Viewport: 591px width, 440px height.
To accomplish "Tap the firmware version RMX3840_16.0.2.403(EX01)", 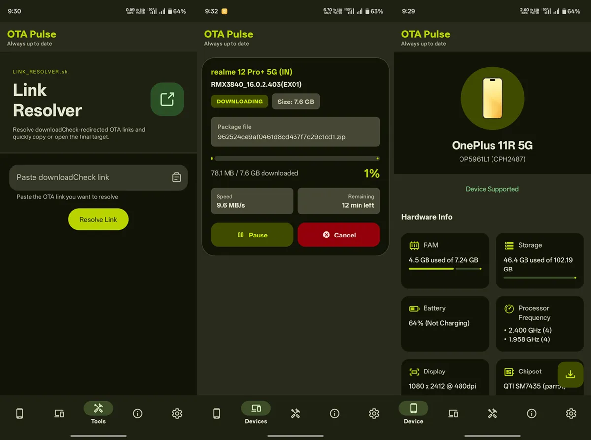I will point(256,84).
